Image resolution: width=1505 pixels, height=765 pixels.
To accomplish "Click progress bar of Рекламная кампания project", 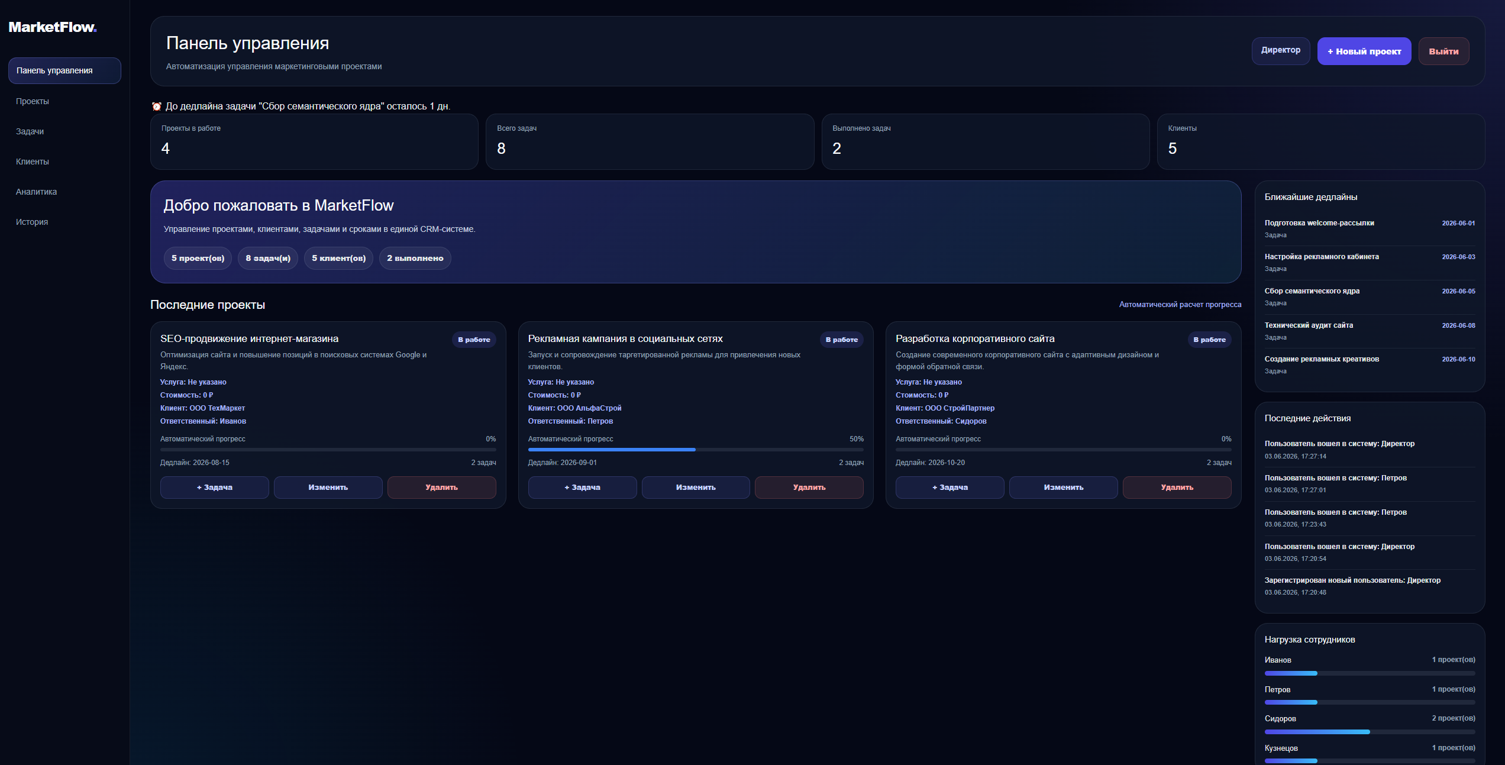I will 696,450.
